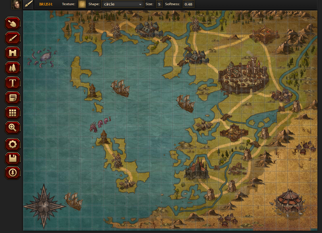The height and width of the screenshot is (233, 322).
Task: Activate the text tool
Action: click(x=12, y=83)
